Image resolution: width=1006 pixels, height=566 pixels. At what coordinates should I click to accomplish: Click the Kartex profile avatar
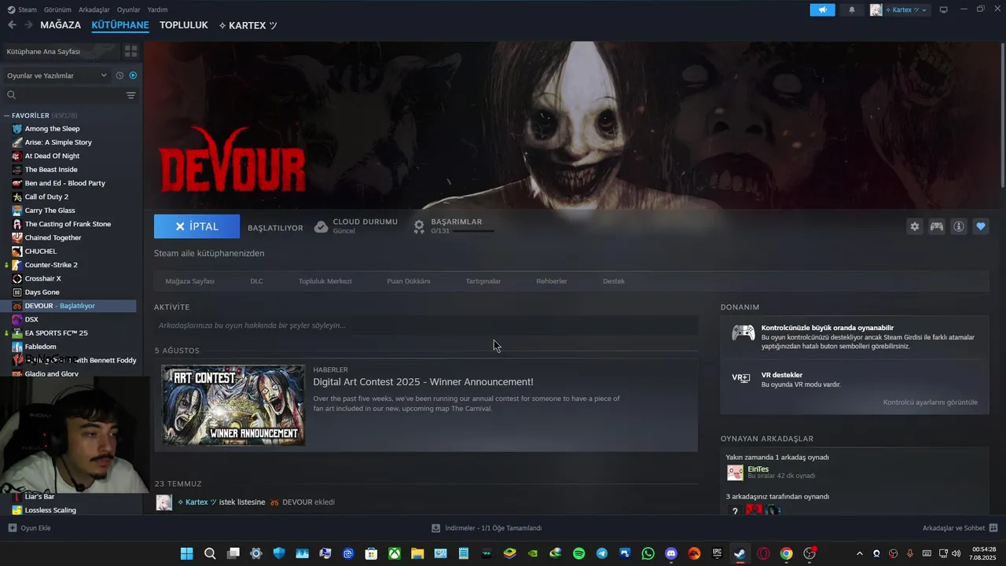point(876,9)
